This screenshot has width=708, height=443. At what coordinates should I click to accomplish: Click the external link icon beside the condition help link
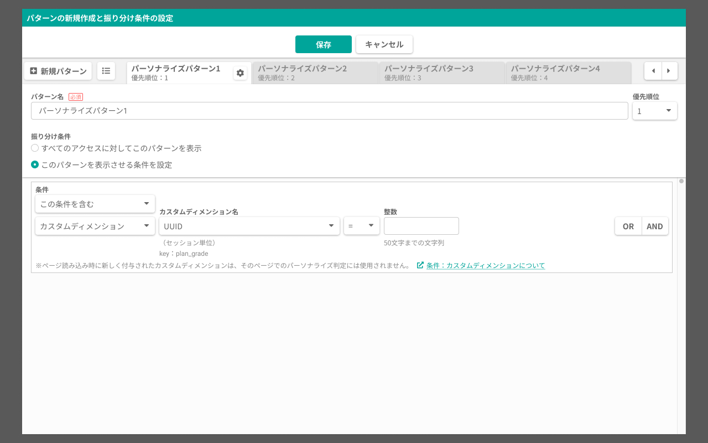pos(419,265)
